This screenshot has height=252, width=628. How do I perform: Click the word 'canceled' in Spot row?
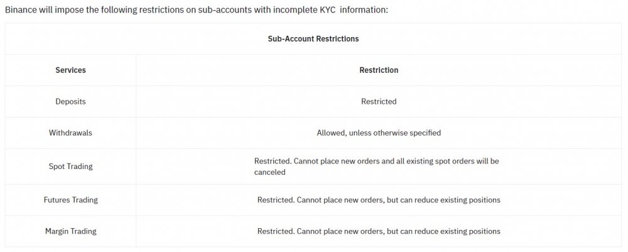[x=270, y=172]
